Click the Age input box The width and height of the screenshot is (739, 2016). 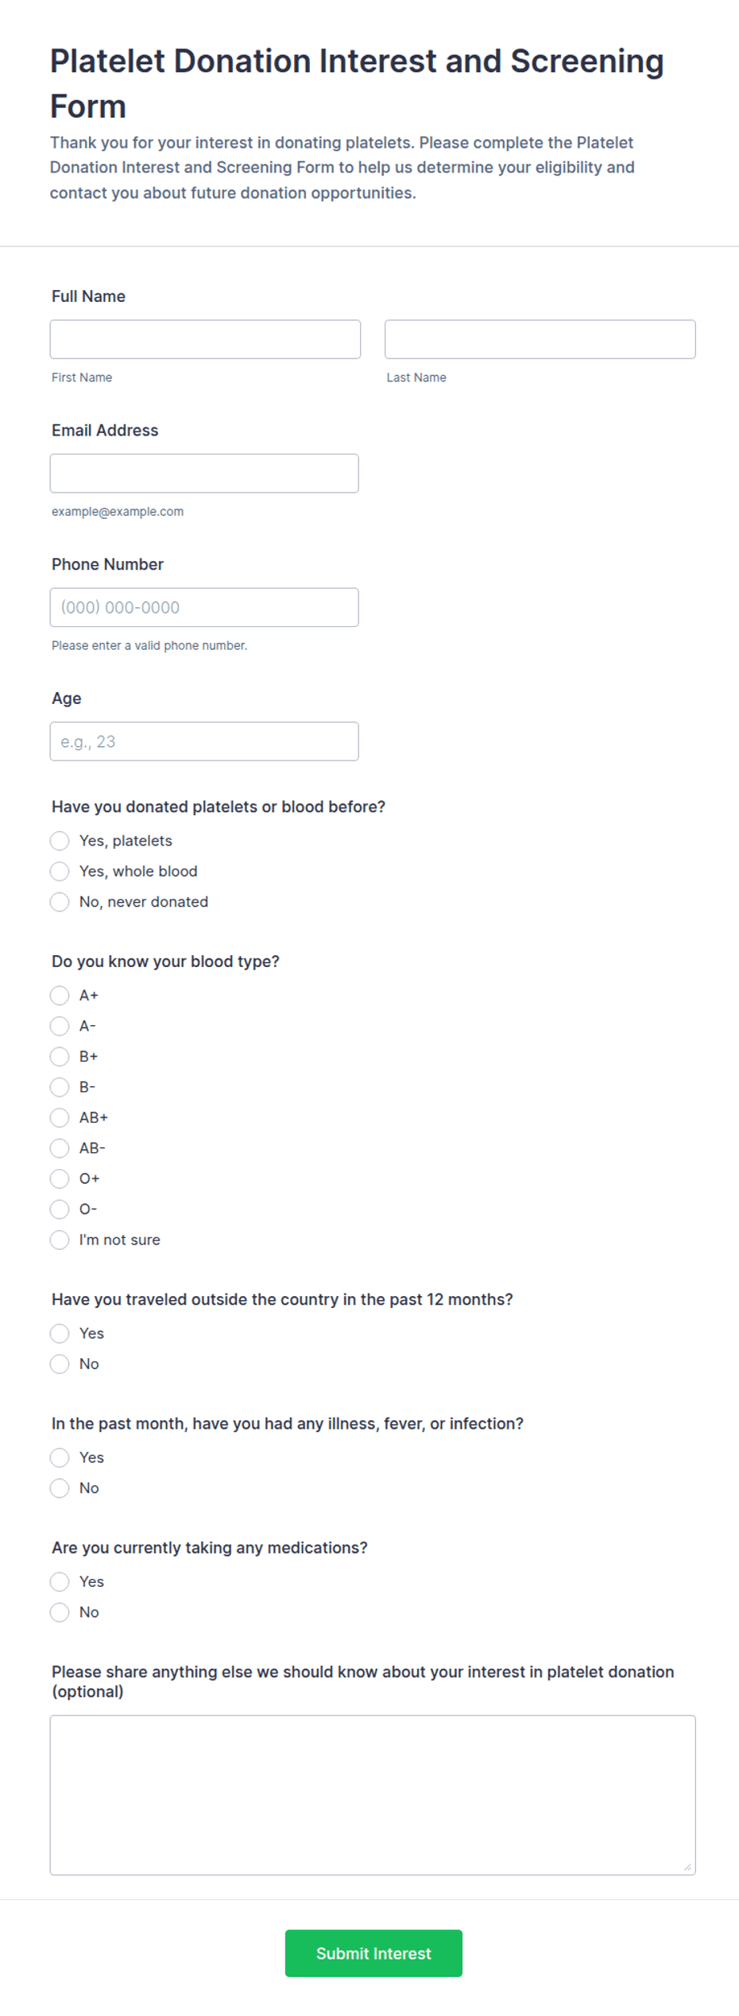204,741
